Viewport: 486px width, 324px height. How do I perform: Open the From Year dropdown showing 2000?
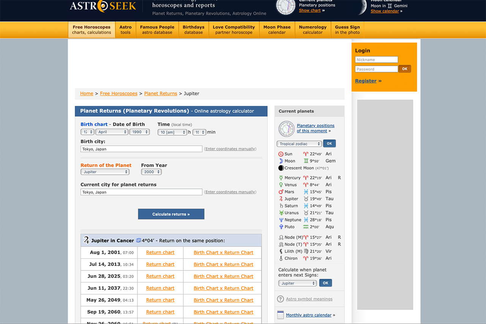151,172
